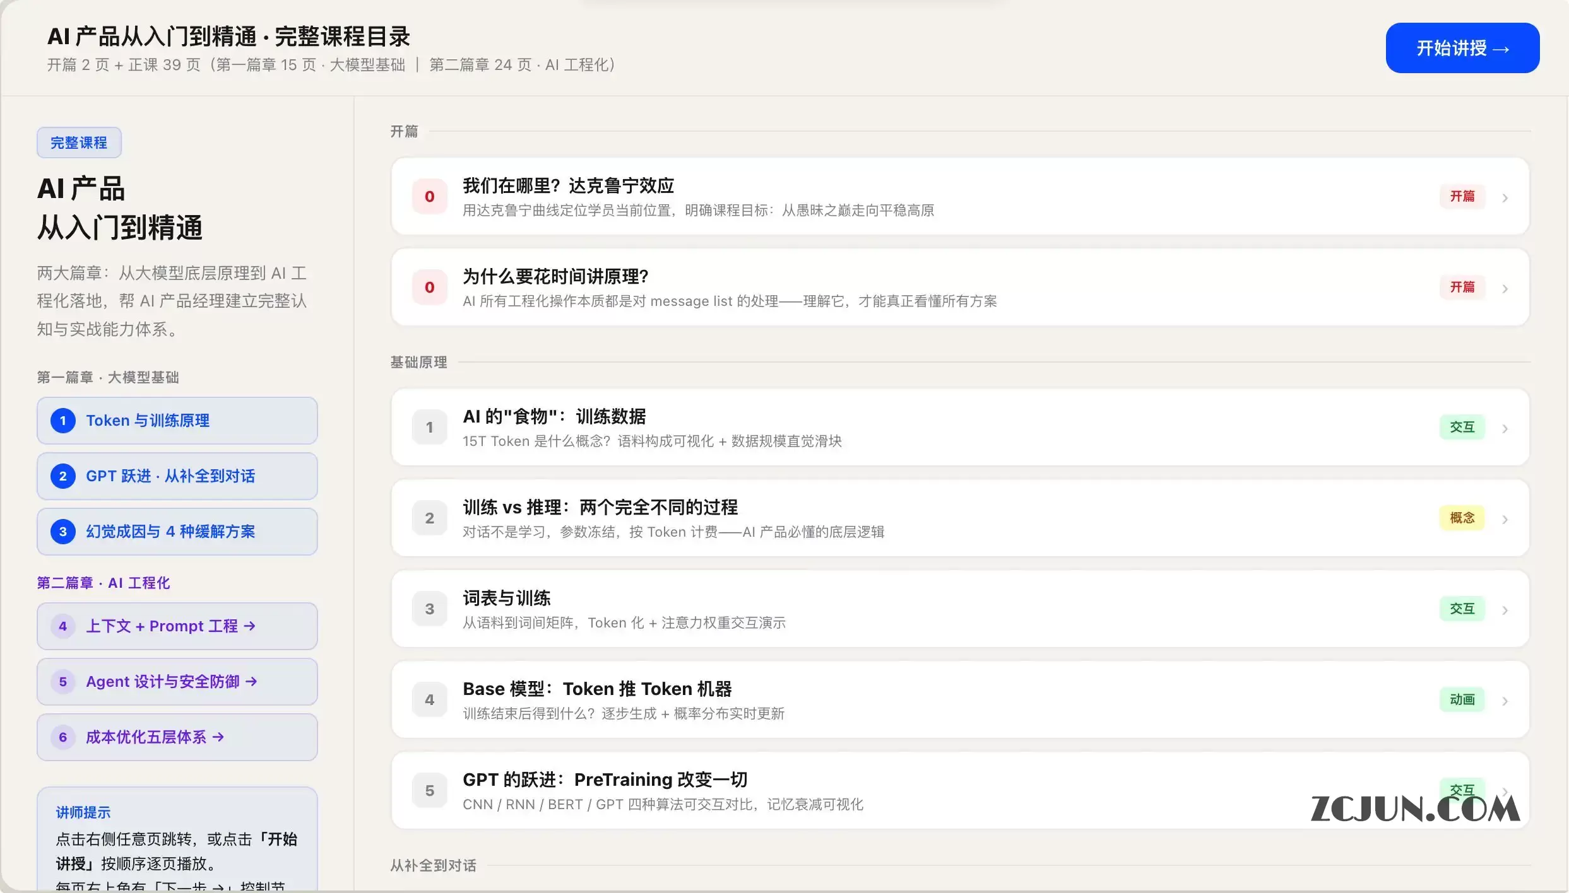Viewport: 1569px width, 893px height.
Task: Click blue circle 1 beside Token 与训练原理
Action: [x=63, y=421]
